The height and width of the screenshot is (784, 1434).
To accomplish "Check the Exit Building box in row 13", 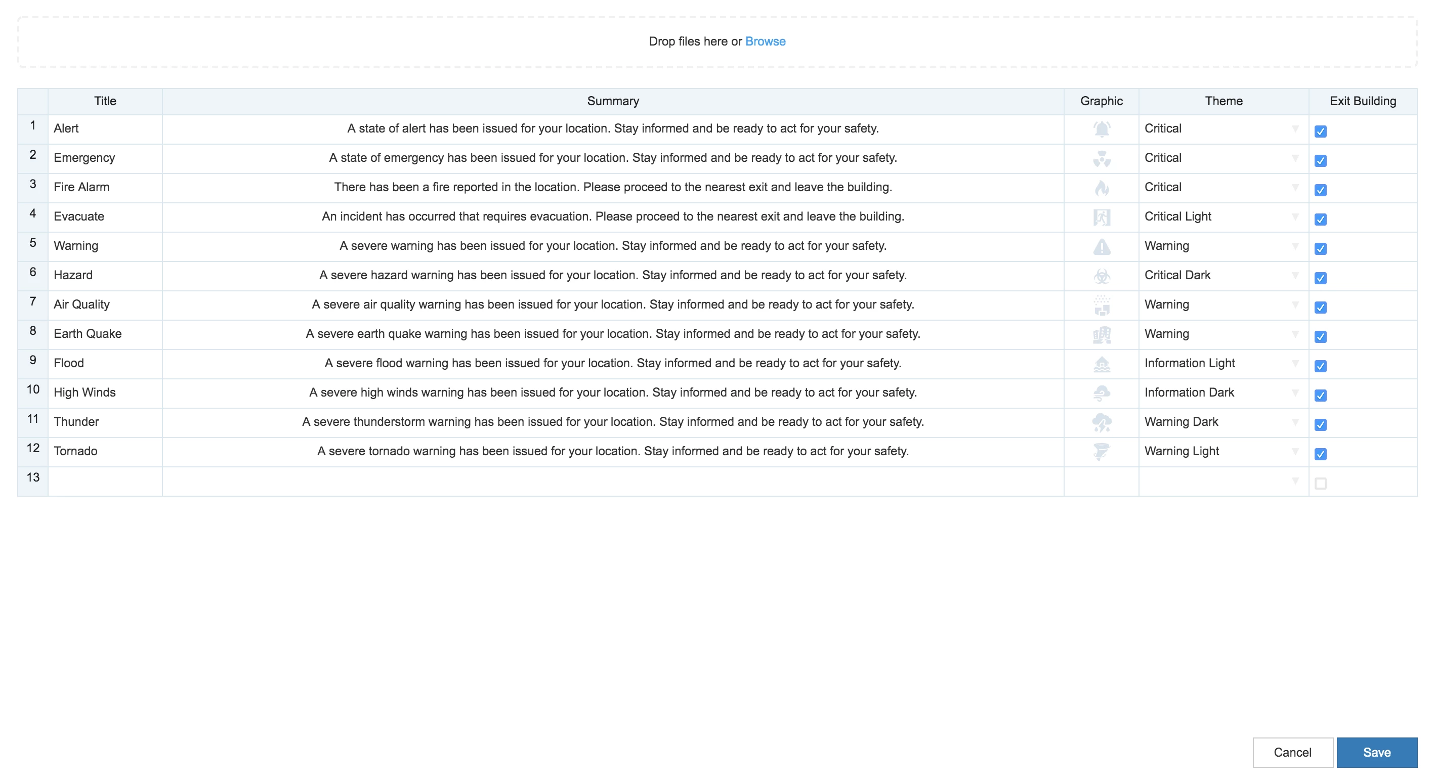I will coord(1320,484).
